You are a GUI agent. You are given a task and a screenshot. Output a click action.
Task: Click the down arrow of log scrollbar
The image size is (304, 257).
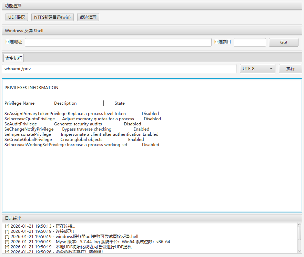[x=299, y=251]
